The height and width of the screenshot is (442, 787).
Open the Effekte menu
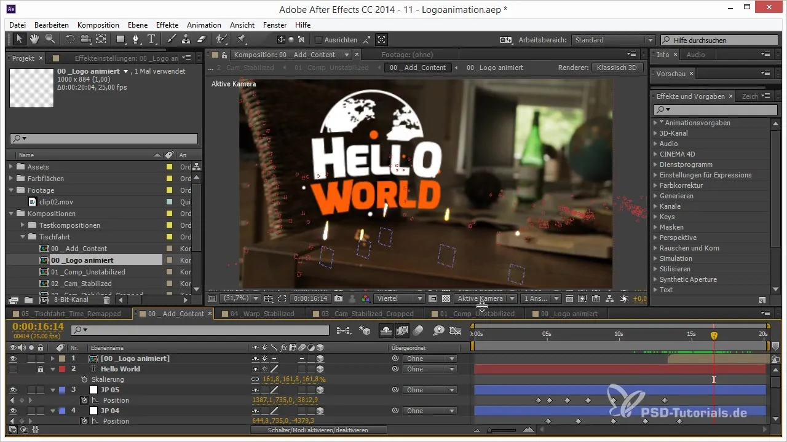(167, 25)
